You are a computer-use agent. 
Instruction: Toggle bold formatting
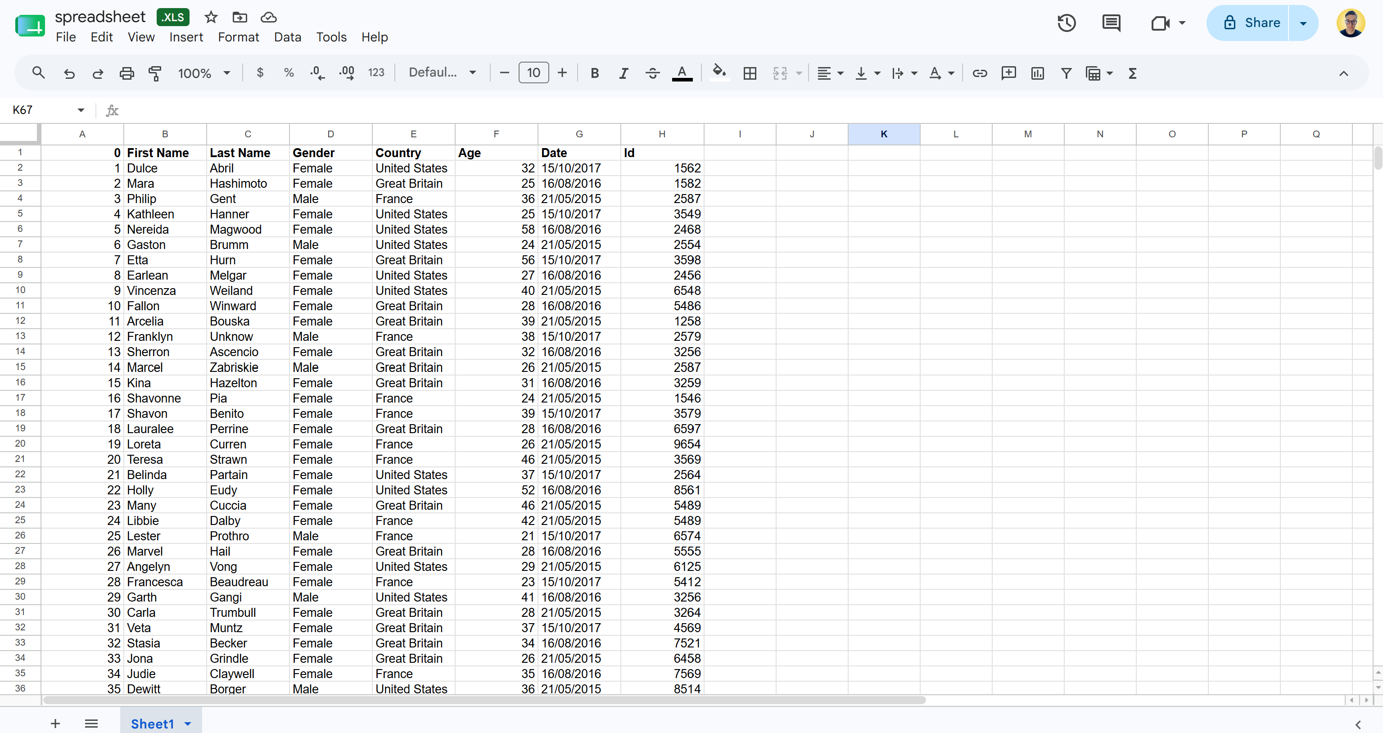pos(595,73)
